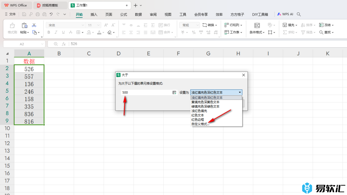Click cell A9 containing 816
This screenshot has height=195, width=347.
click(x=29, y=121)
